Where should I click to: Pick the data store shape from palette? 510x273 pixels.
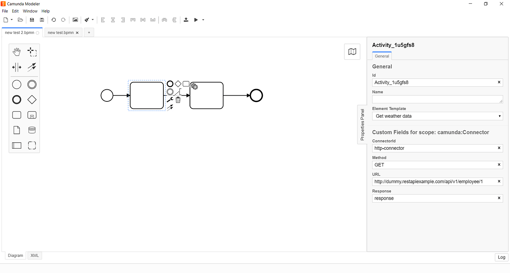point(32,130)
